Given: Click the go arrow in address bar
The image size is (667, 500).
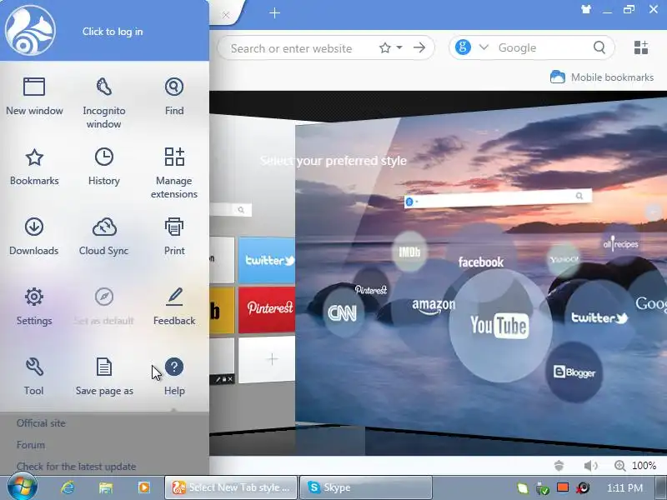Looking at the screenshot, I should pos(419,47).
